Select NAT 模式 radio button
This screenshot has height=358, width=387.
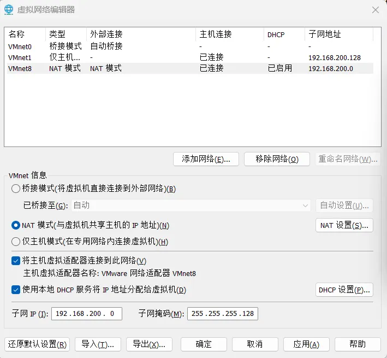tap(16, 225)
